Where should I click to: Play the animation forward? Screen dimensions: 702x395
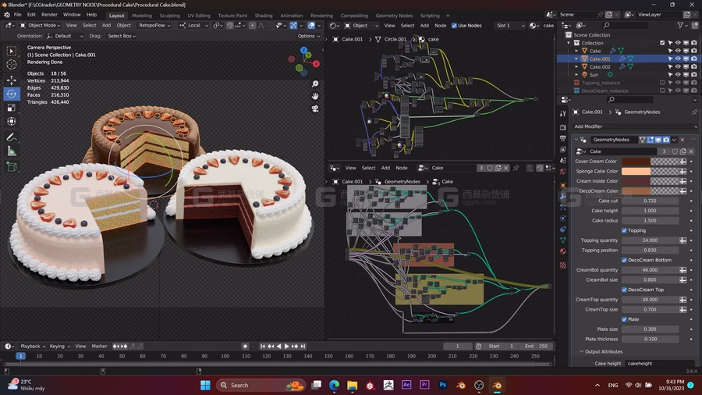286,346
